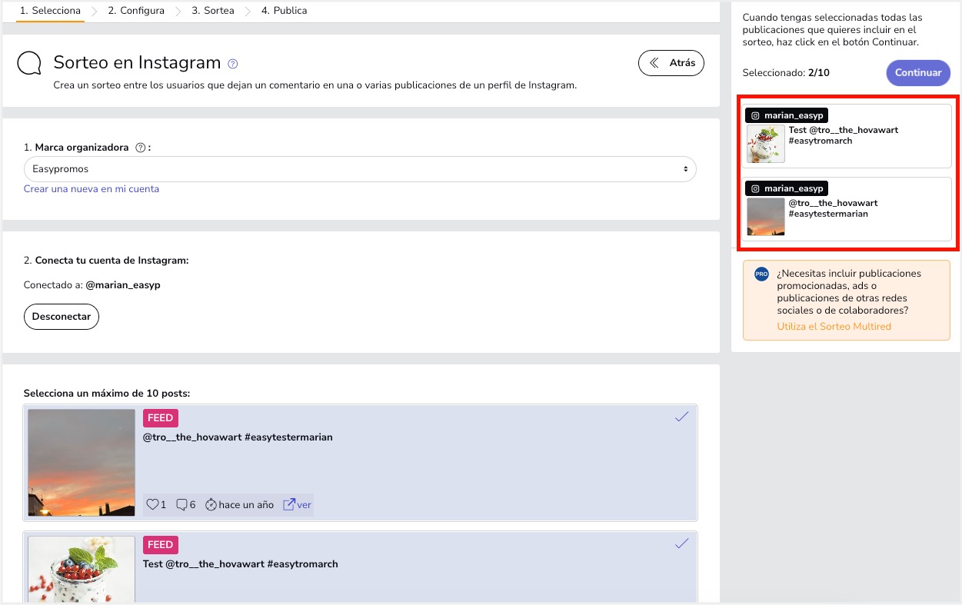Click the help icon next to Marca organizadora
The width and height of the screenshot is (962, 605).
tap(140, 148)
